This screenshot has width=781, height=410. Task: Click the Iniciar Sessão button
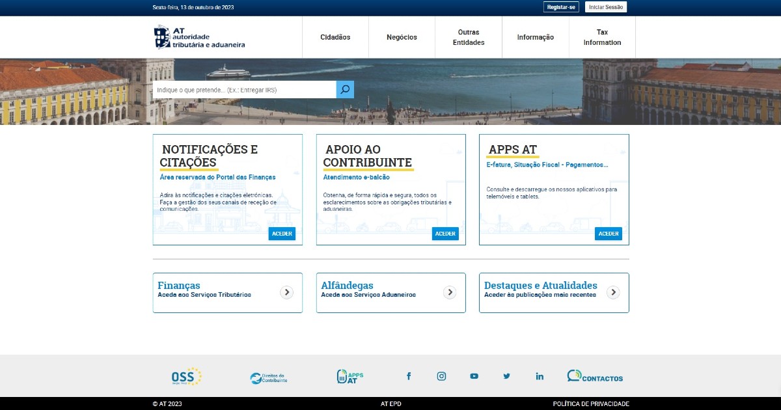click(x=606, y=7)
